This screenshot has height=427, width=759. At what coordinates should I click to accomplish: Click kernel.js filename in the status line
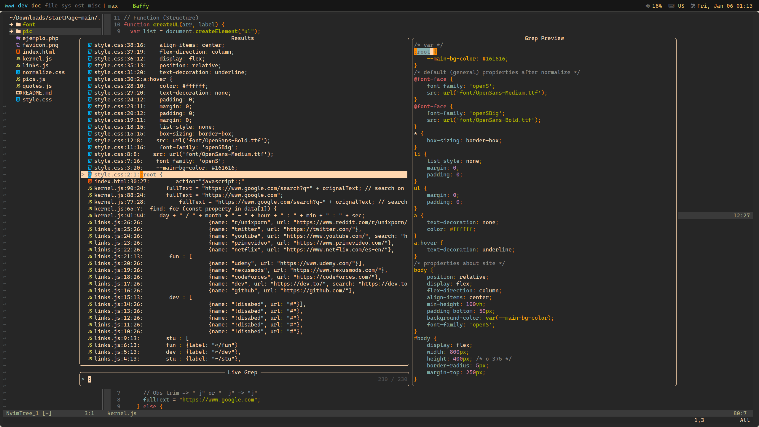pos(122,413)
